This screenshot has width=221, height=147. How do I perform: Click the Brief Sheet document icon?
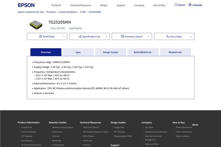click(x=41, y=36)
